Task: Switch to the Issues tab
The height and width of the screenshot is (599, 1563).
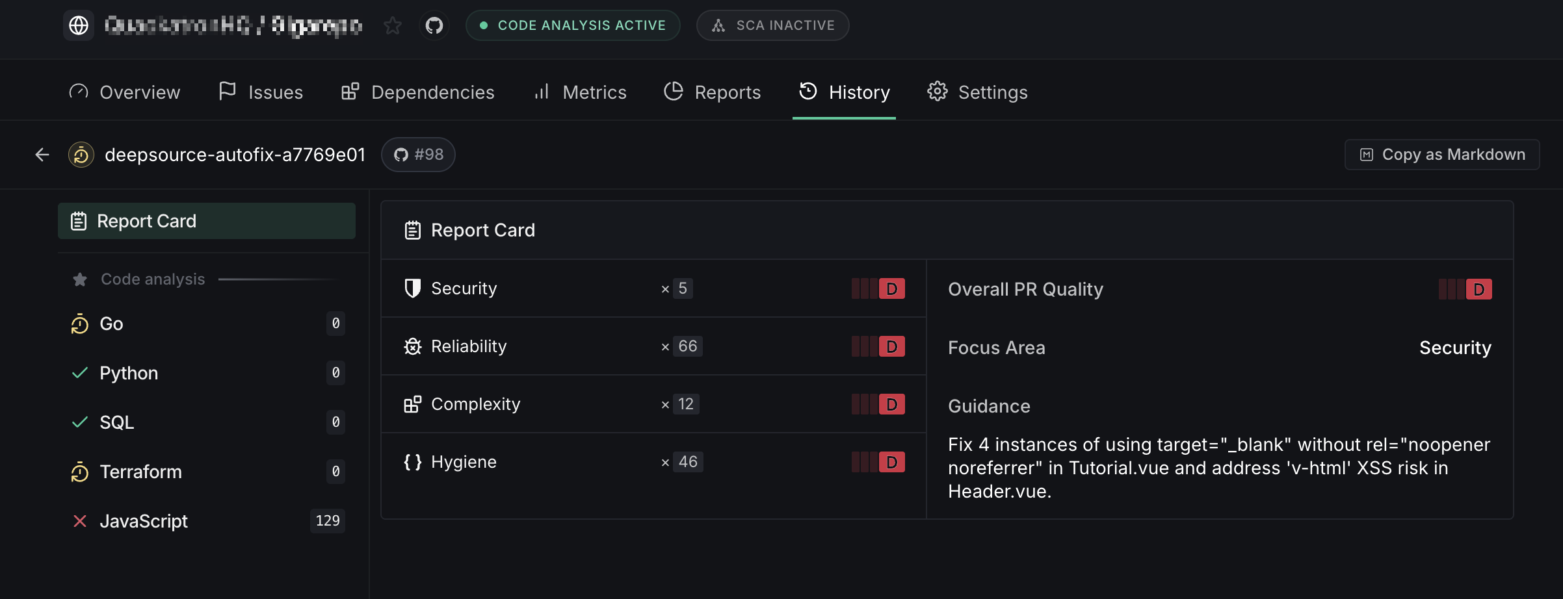Action: [261, 92]
